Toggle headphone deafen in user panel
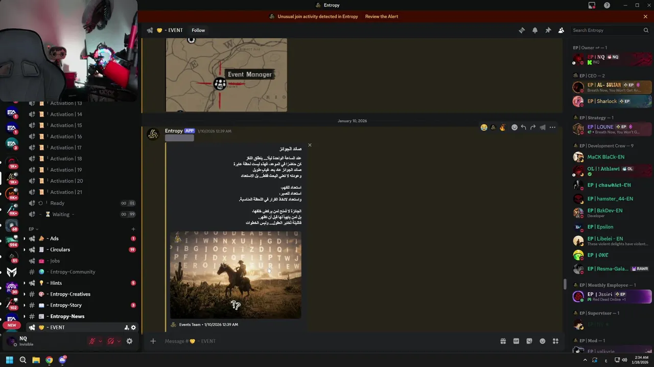This screenshot has height=367, width=654. (x=110, y=341)
